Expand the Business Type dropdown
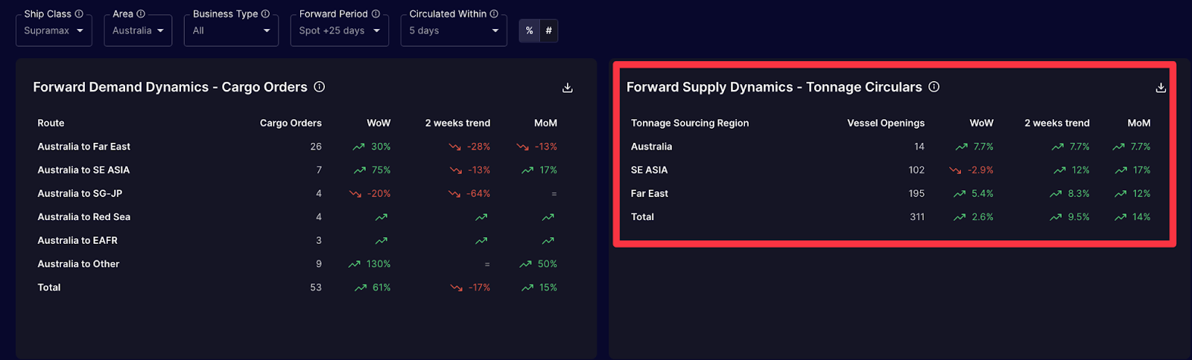 pyautogui.click(x=231, y=30)
